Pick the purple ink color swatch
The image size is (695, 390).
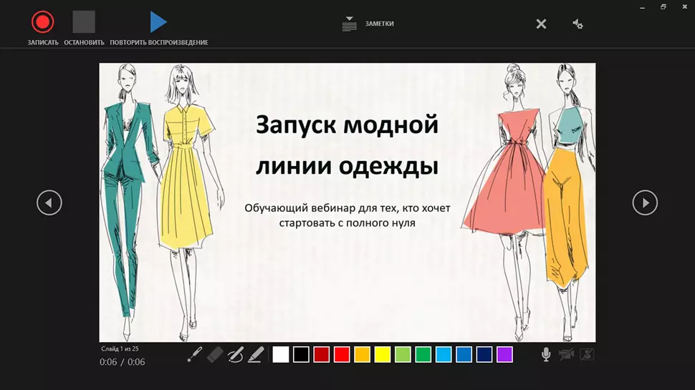[505, 354]
